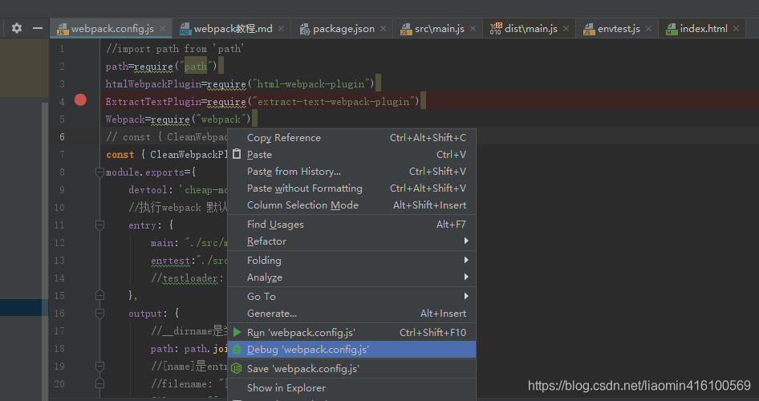Screen dimensions: 759x401
Task: Collapse the output block fold on line 16
Action: coord(99,313)
